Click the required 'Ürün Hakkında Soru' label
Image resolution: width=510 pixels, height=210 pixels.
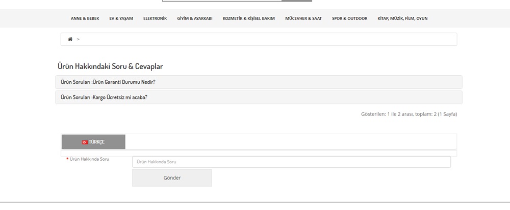coord(89,159)
